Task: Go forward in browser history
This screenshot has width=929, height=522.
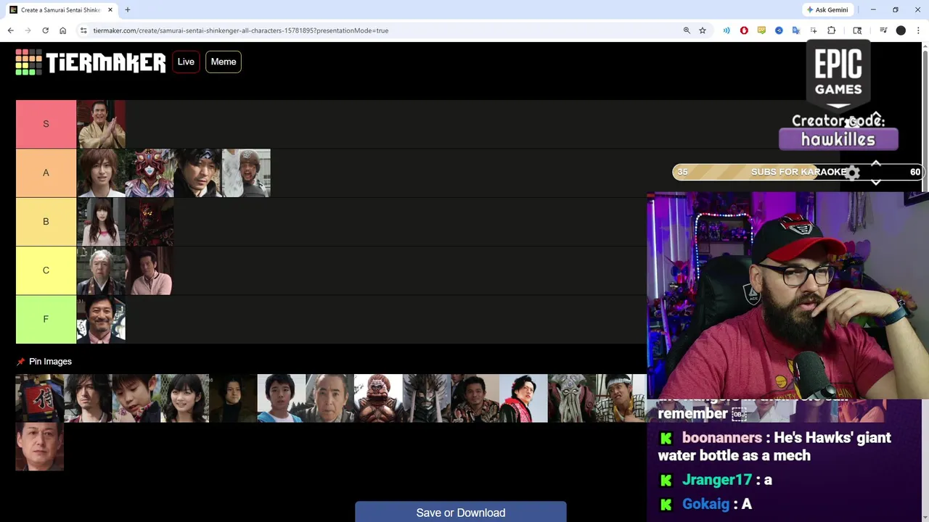Action: point(28,30)
